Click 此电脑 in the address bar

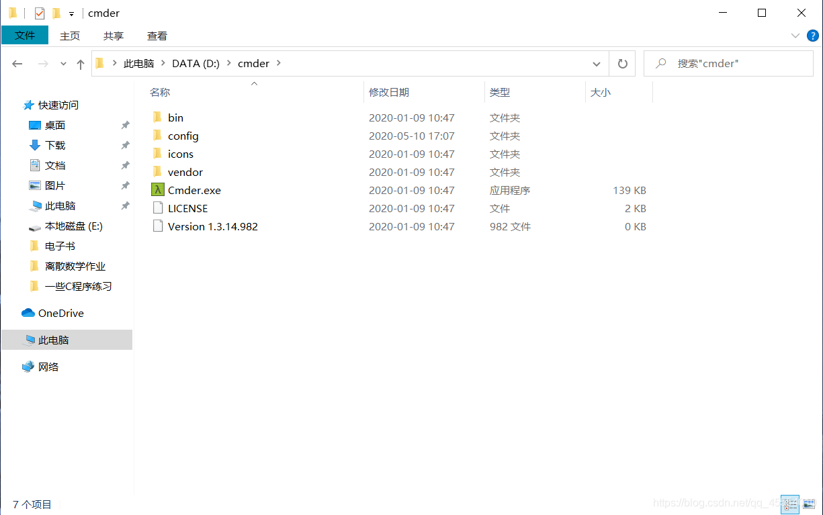(138, 63)
